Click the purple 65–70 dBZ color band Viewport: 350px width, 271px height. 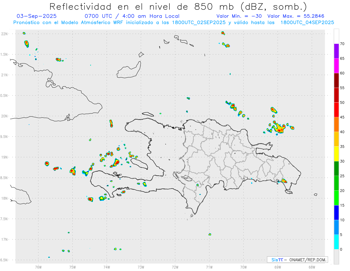336,51
